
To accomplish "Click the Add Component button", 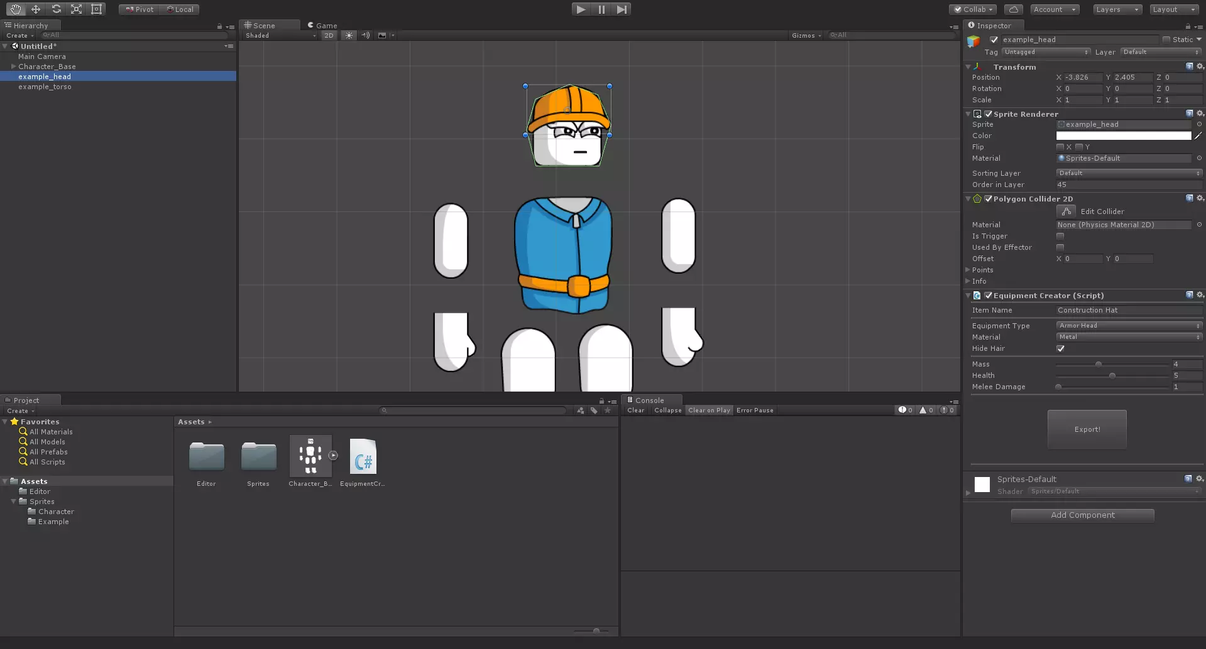I will pyautogui.click(x=1082, y=515).
